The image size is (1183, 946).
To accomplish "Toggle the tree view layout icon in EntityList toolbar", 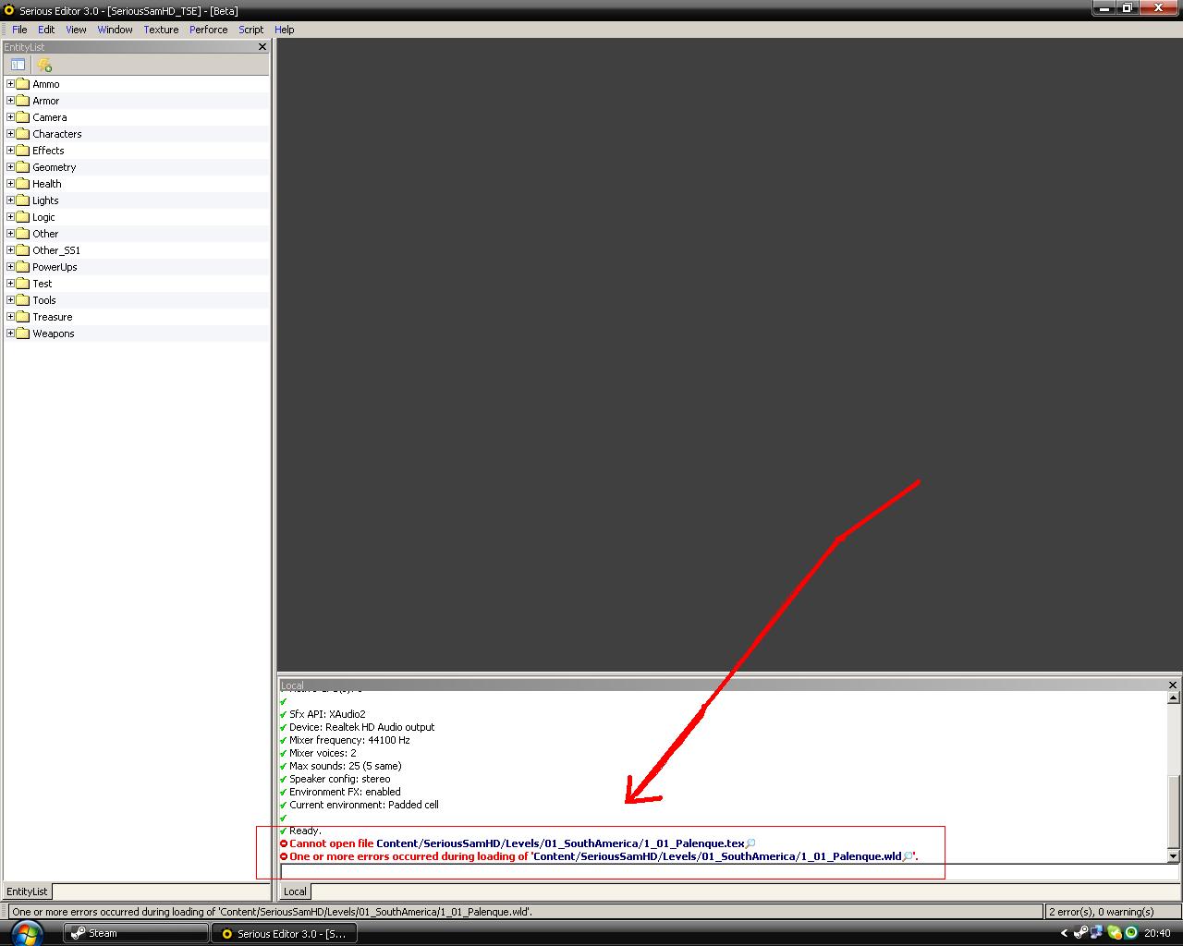I will coord(18,65).
